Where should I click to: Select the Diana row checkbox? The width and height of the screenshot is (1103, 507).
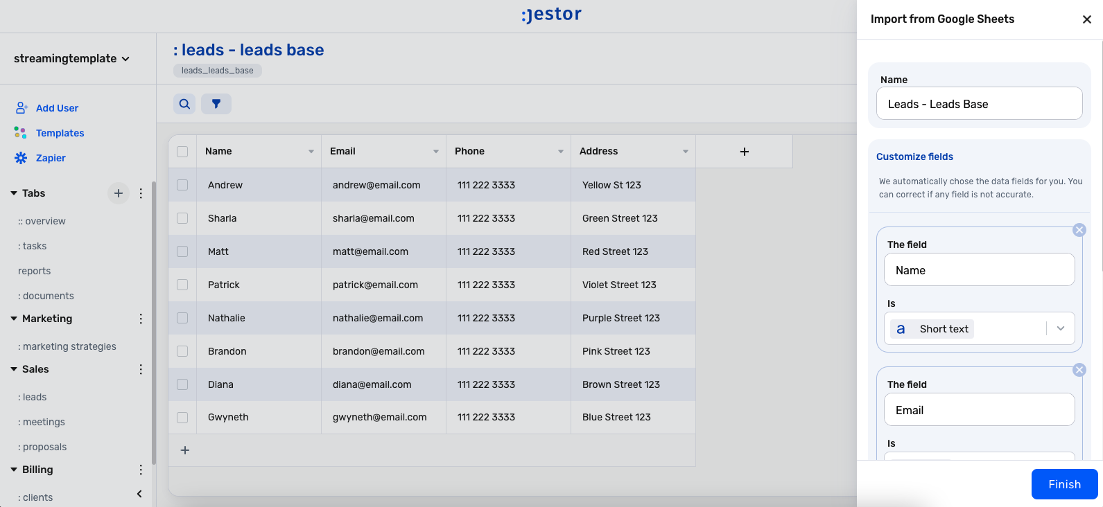(x=182, y=384)
